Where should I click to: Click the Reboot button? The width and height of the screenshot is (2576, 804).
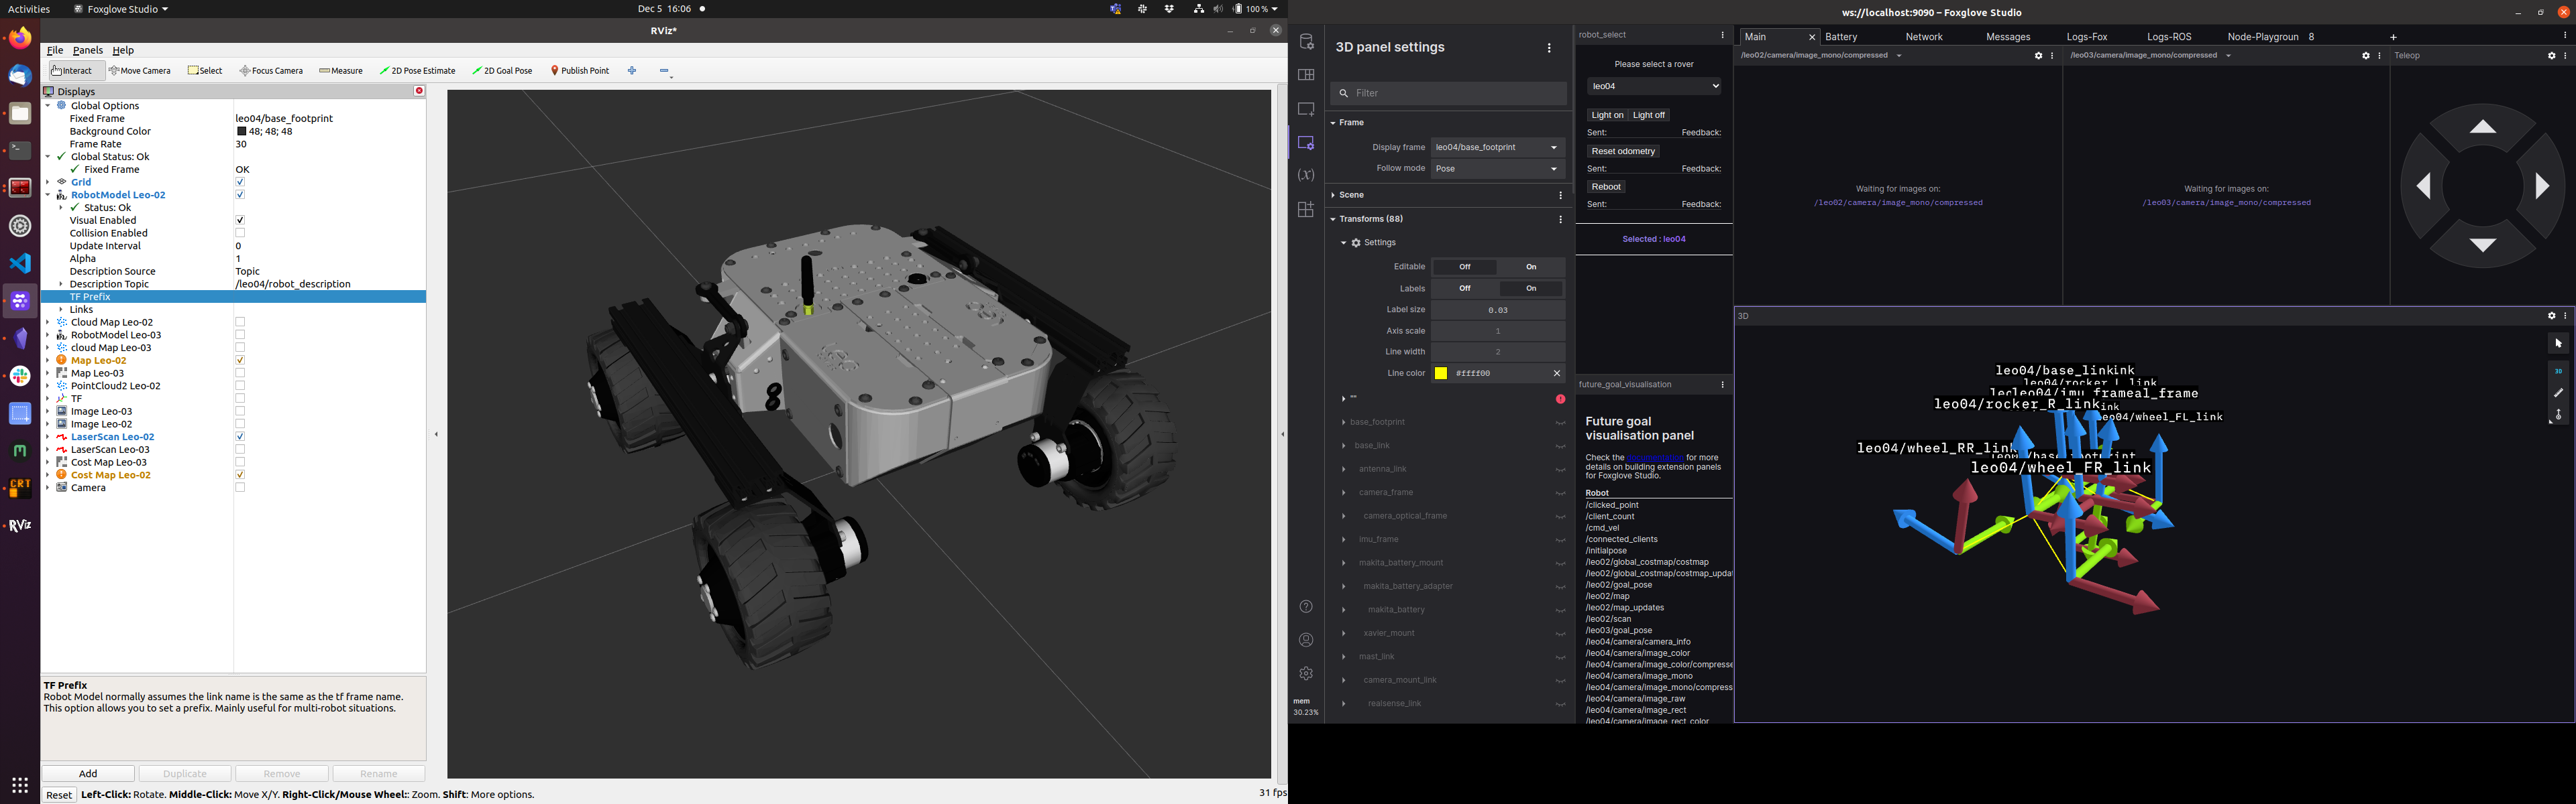pyautogui.click(x=1605, y=187)
